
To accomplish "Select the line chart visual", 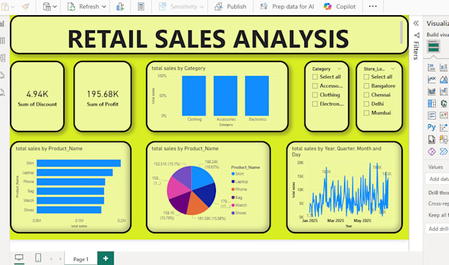I will [x=432, y=79].
